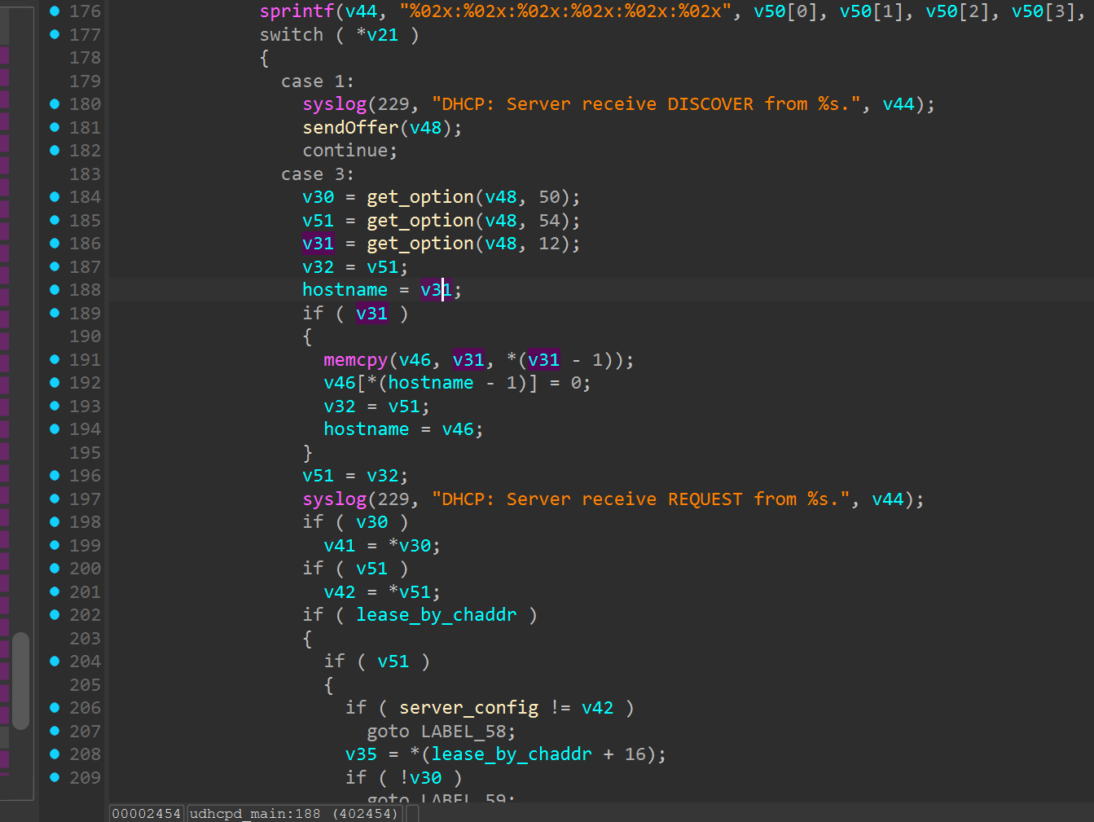This screenshot has height=822, width=1094.
Task: Toggle the breakpoint dot on line 206
Action: [55, 708]
